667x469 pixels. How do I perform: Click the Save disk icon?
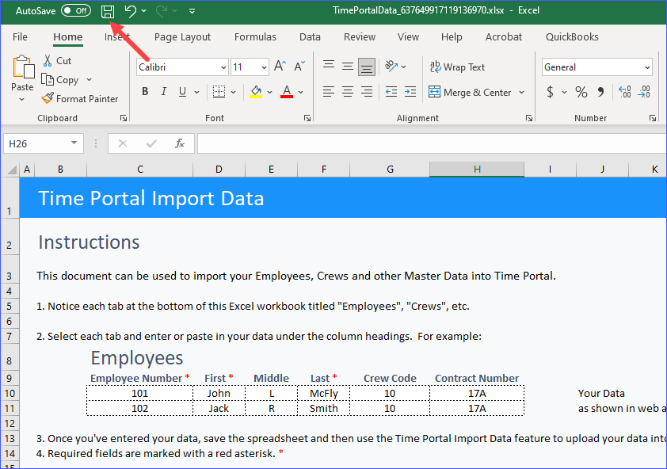pyautogui.click(x=108, y=11)
